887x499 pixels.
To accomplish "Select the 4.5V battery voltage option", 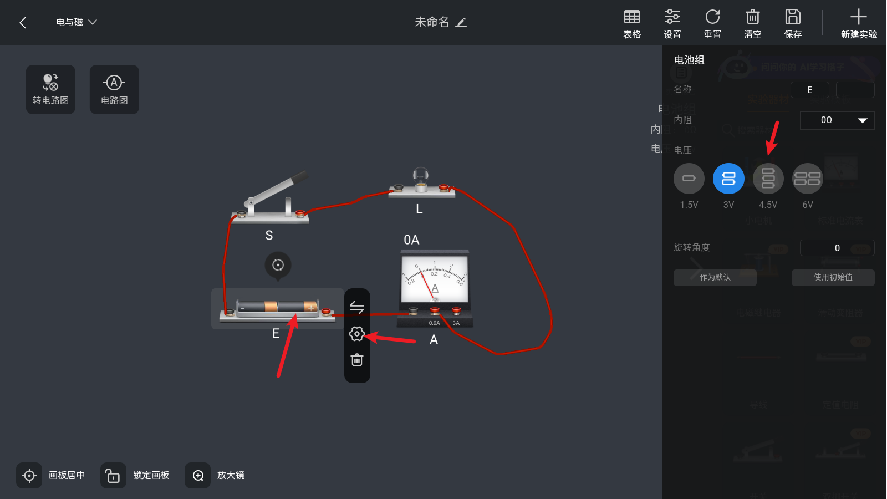I will click(768, 179).
